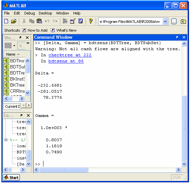Click Workspace list scroll down arrow
Screen dimensions: 190x184
point(28,93)
